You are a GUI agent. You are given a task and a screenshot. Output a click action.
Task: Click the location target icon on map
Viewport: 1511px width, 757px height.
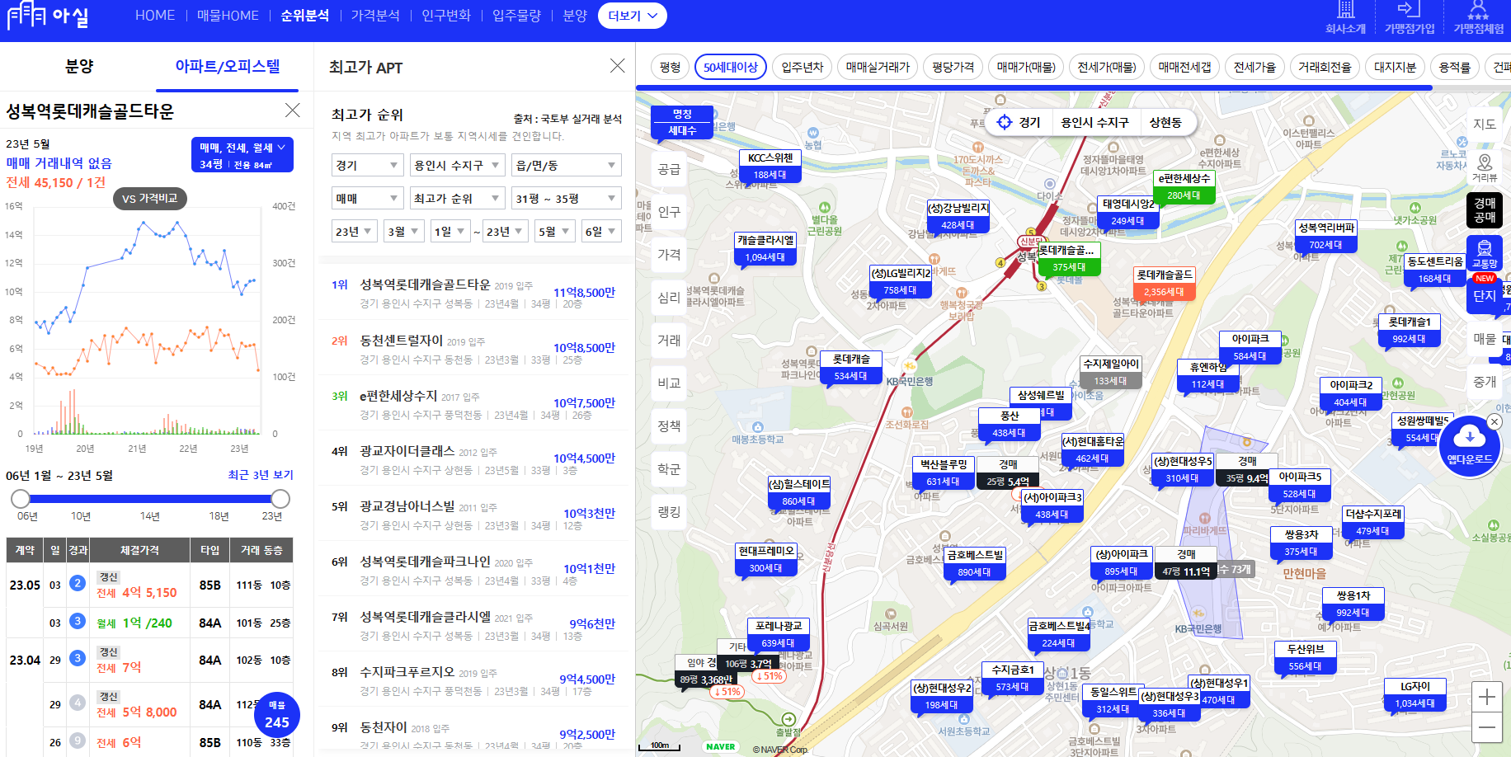pos(1005,122)
